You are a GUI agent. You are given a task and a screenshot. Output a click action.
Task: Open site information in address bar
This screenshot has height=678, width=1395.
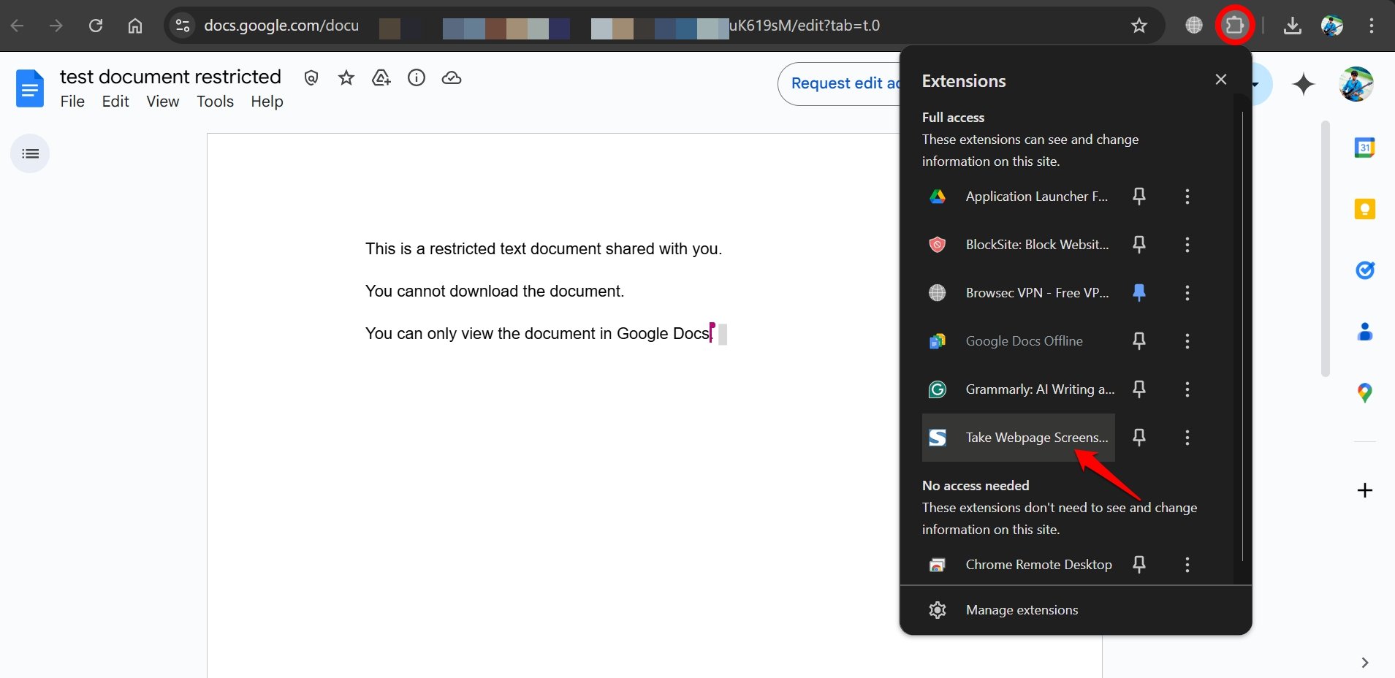pos(182,26)
